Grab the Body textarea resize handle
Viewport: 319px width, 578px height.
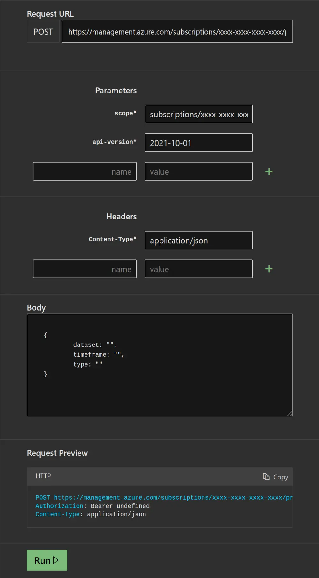290,413
